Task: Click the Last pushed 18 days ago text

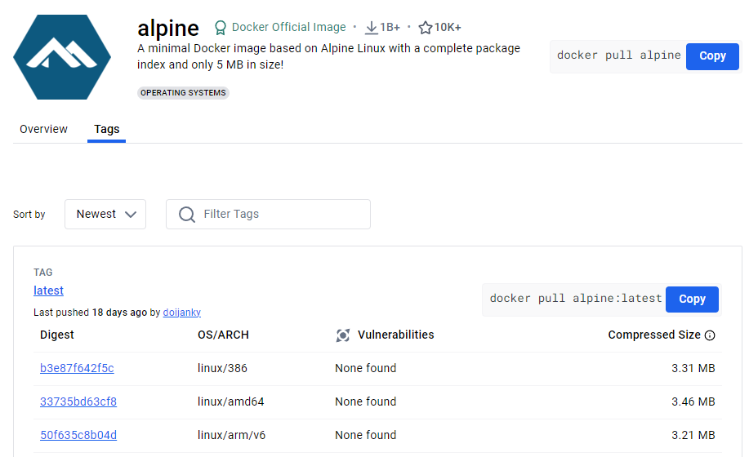Action: (x=91, y=313)
